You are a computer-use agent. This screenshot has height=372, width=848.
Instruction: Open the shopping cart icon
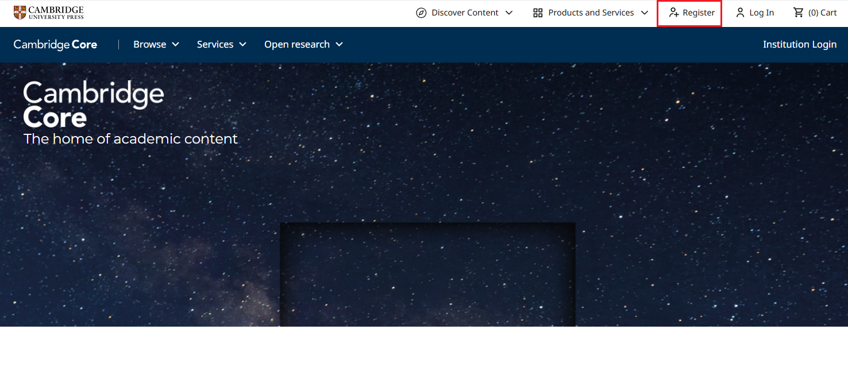[x=799, y=13]
